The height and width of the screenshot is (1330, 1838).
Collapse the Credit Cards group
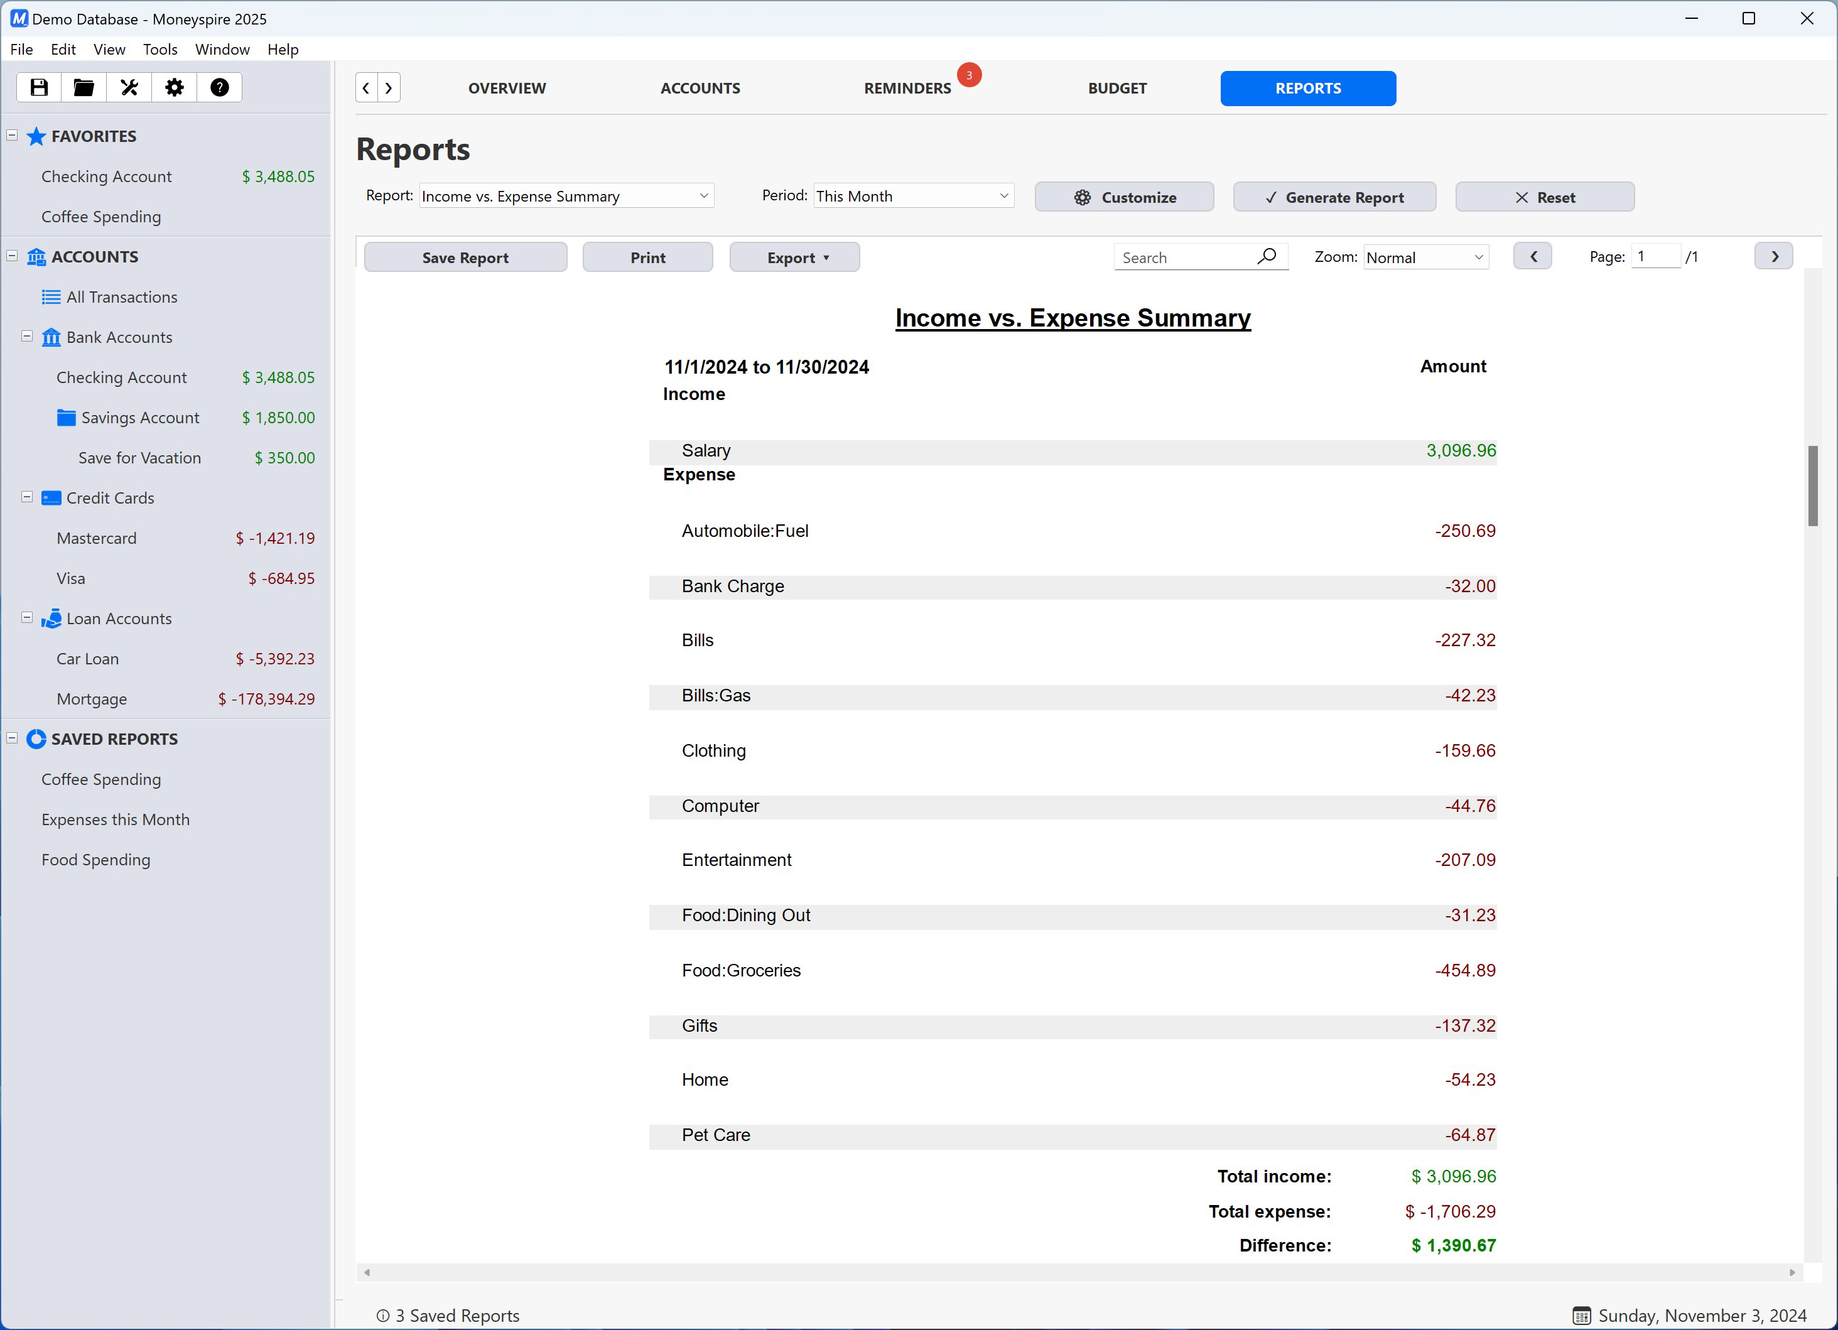[27, 497]
